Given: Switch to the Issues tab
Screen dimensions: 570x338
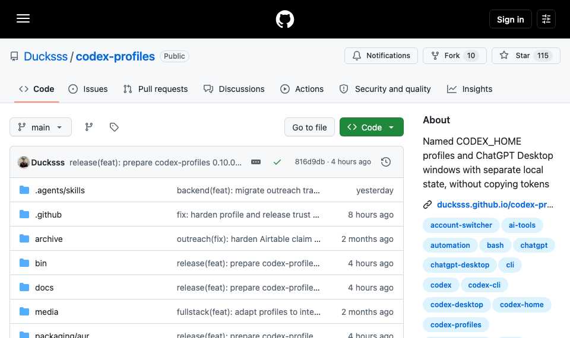Looking at the screenshot, I should pyautogui.click(x=88, y=89).
